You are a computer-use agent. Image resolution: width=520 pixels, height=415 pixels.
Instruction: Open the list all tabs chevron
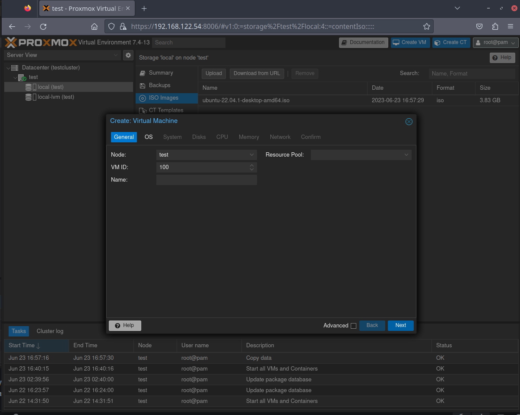[x=457, y=8]
